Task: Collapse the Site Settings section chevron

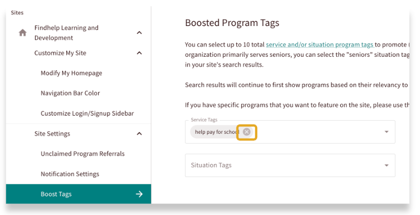Action: tap(139, 134)
